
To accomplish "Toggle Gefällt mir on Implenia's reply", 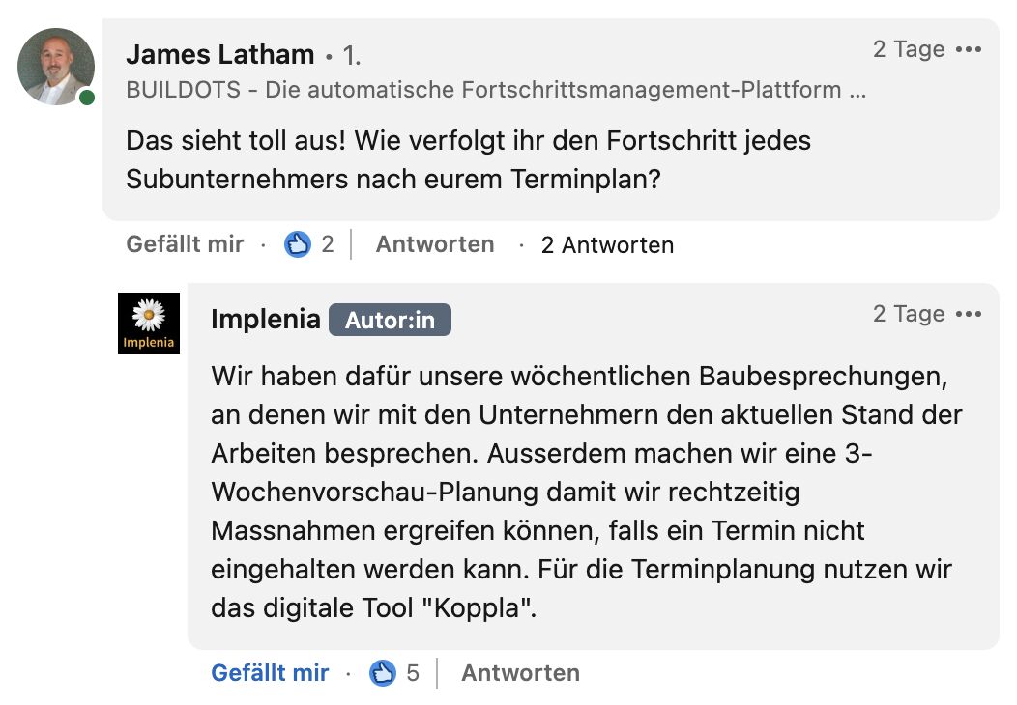I will (270, 672).
